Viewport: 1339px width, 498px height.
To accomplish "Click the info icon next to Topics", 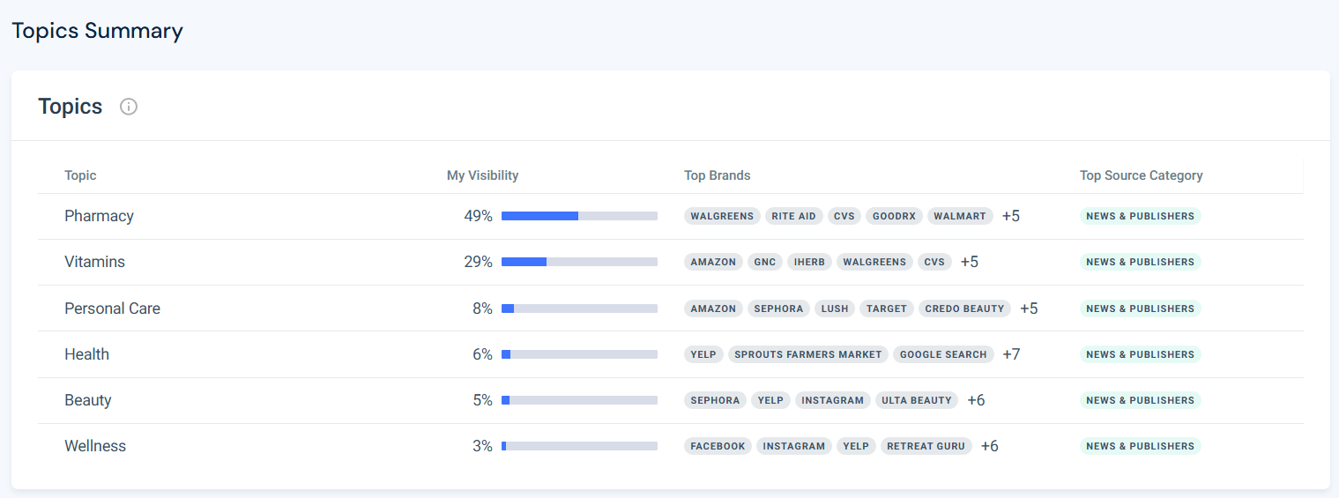I will (x=129, y=107).
